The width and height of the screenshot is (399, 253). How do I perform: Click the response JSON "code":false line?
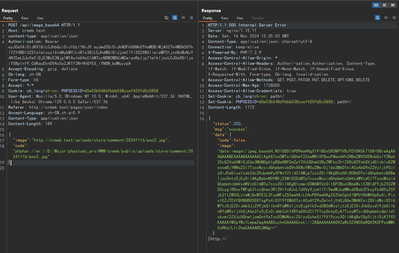pos(232,140)
